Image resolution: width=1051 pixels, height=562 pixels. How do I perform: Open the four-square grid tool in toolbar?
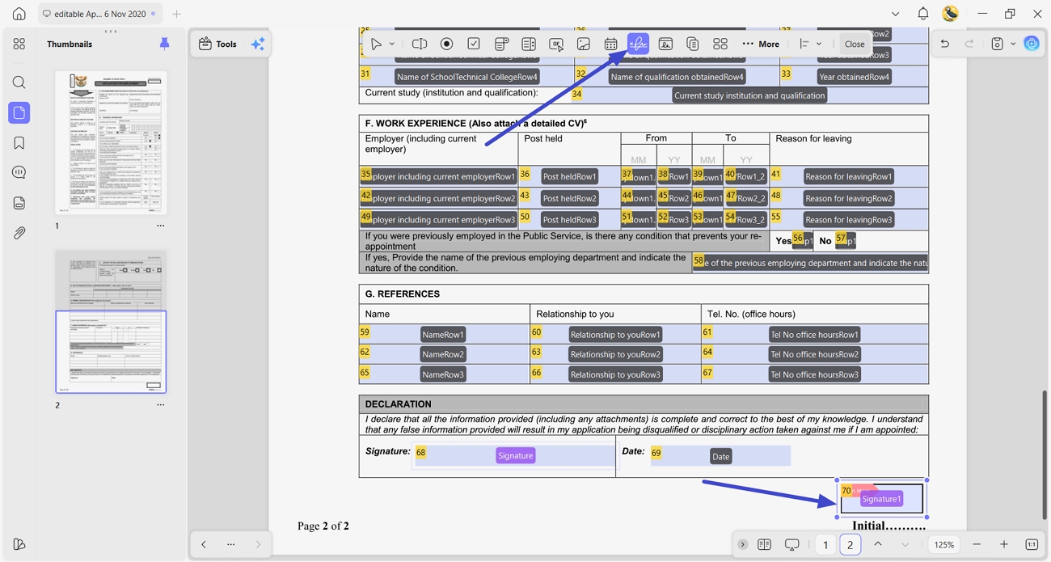pyautogui.click(x=720, y=44)
